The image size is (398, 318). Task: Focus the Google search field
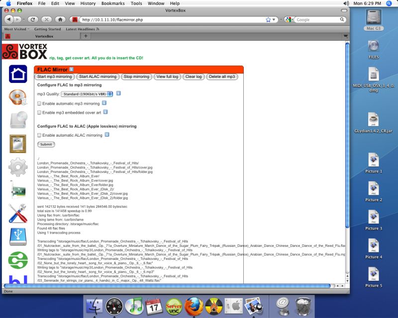(x=317, y=19)
